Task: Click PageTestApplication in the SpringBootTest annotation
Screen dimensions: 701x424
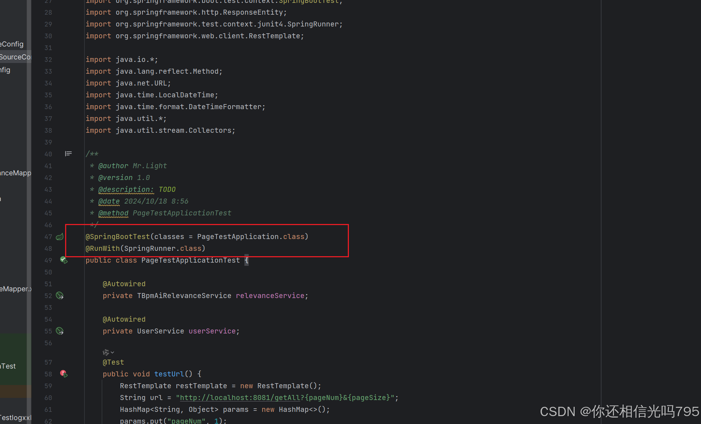Action: click(238, 237)
